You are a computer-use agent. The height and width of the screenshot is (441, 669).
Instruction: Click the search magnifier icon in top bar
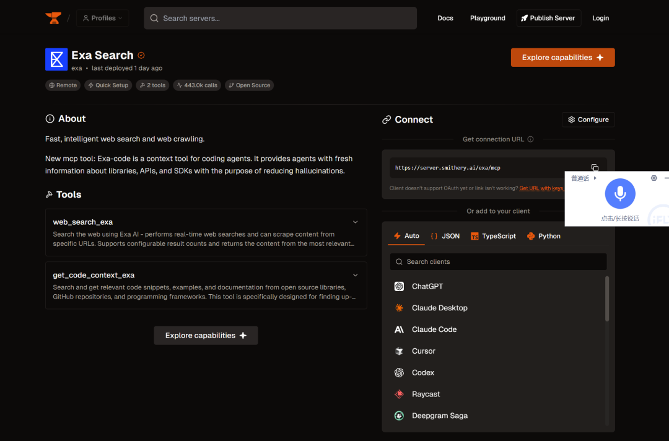tap(154, 19)
